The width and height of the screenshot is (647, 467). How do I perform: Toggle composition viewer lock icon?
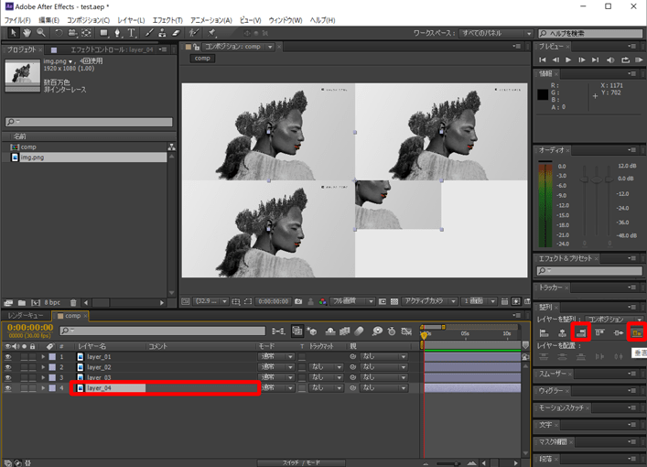(197, 47)
